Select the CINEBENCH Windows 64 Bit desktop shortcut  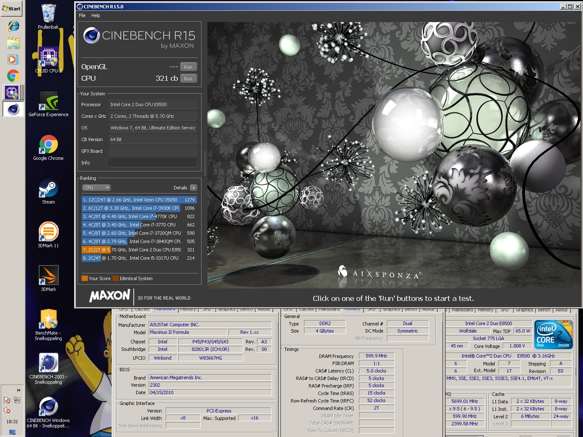coord(48,412)
